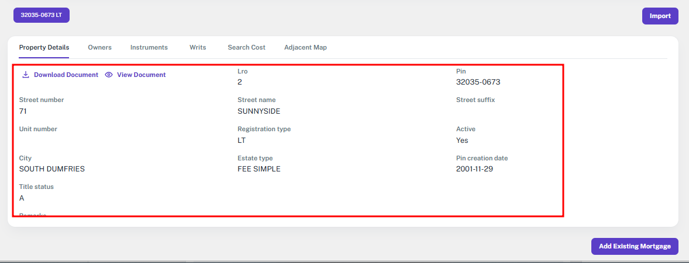Click the Active value Yes
This screenshot has width=689, height=263.
(x=462, y=141)
